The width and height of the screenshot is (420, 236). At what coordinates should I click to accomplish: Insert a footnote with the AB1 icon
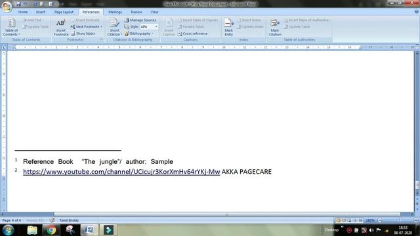[61, 28]
